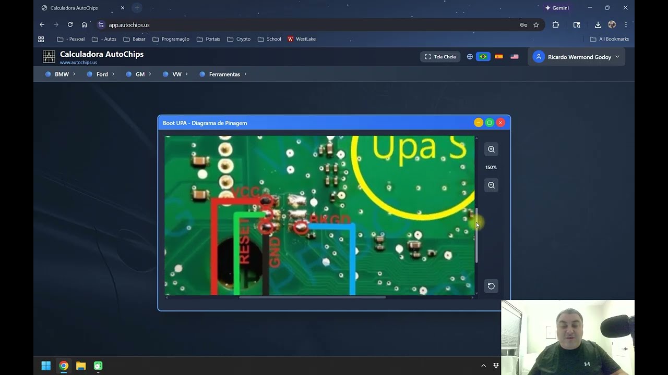Expand the VW menu

pyautogui.click(x=176, y=74)
